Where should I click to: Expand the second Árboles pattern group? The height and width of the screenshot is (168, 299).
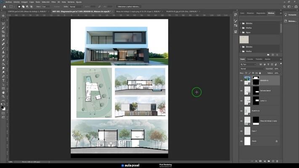click(x=241, y=47)
